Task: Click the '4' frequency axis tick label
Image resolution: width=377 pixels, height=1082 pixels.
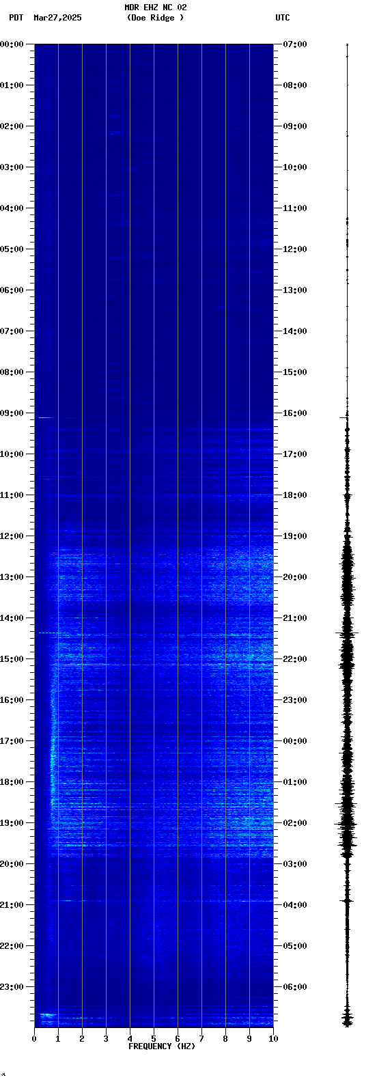Action: click(x=130, y=1039)
